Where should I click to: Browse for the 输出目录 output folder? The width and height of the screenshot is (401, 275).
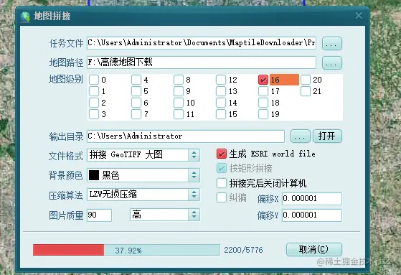point(301,136)
